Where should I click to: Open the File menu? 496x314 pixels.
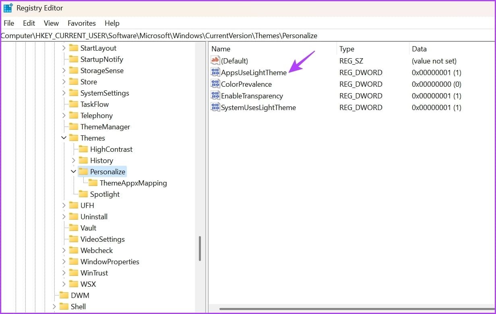pos(9,23)
